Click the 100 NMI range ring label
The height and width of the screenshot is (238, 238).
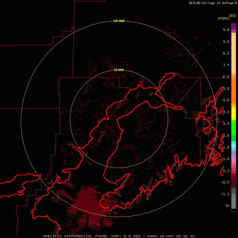[x=119, y=21]
